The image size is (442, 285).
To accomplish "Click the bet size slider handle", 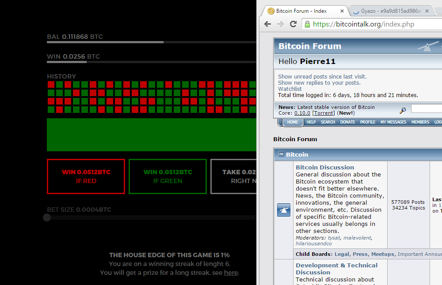I will pyautogui.click(x=47, y=217).
